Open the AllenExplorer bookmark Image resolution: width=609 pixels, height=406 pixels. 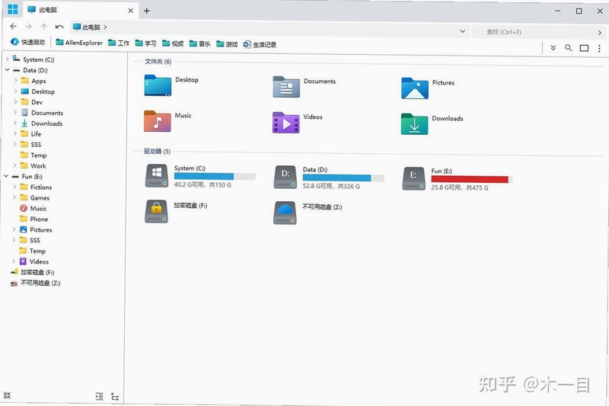pos(79,43)
